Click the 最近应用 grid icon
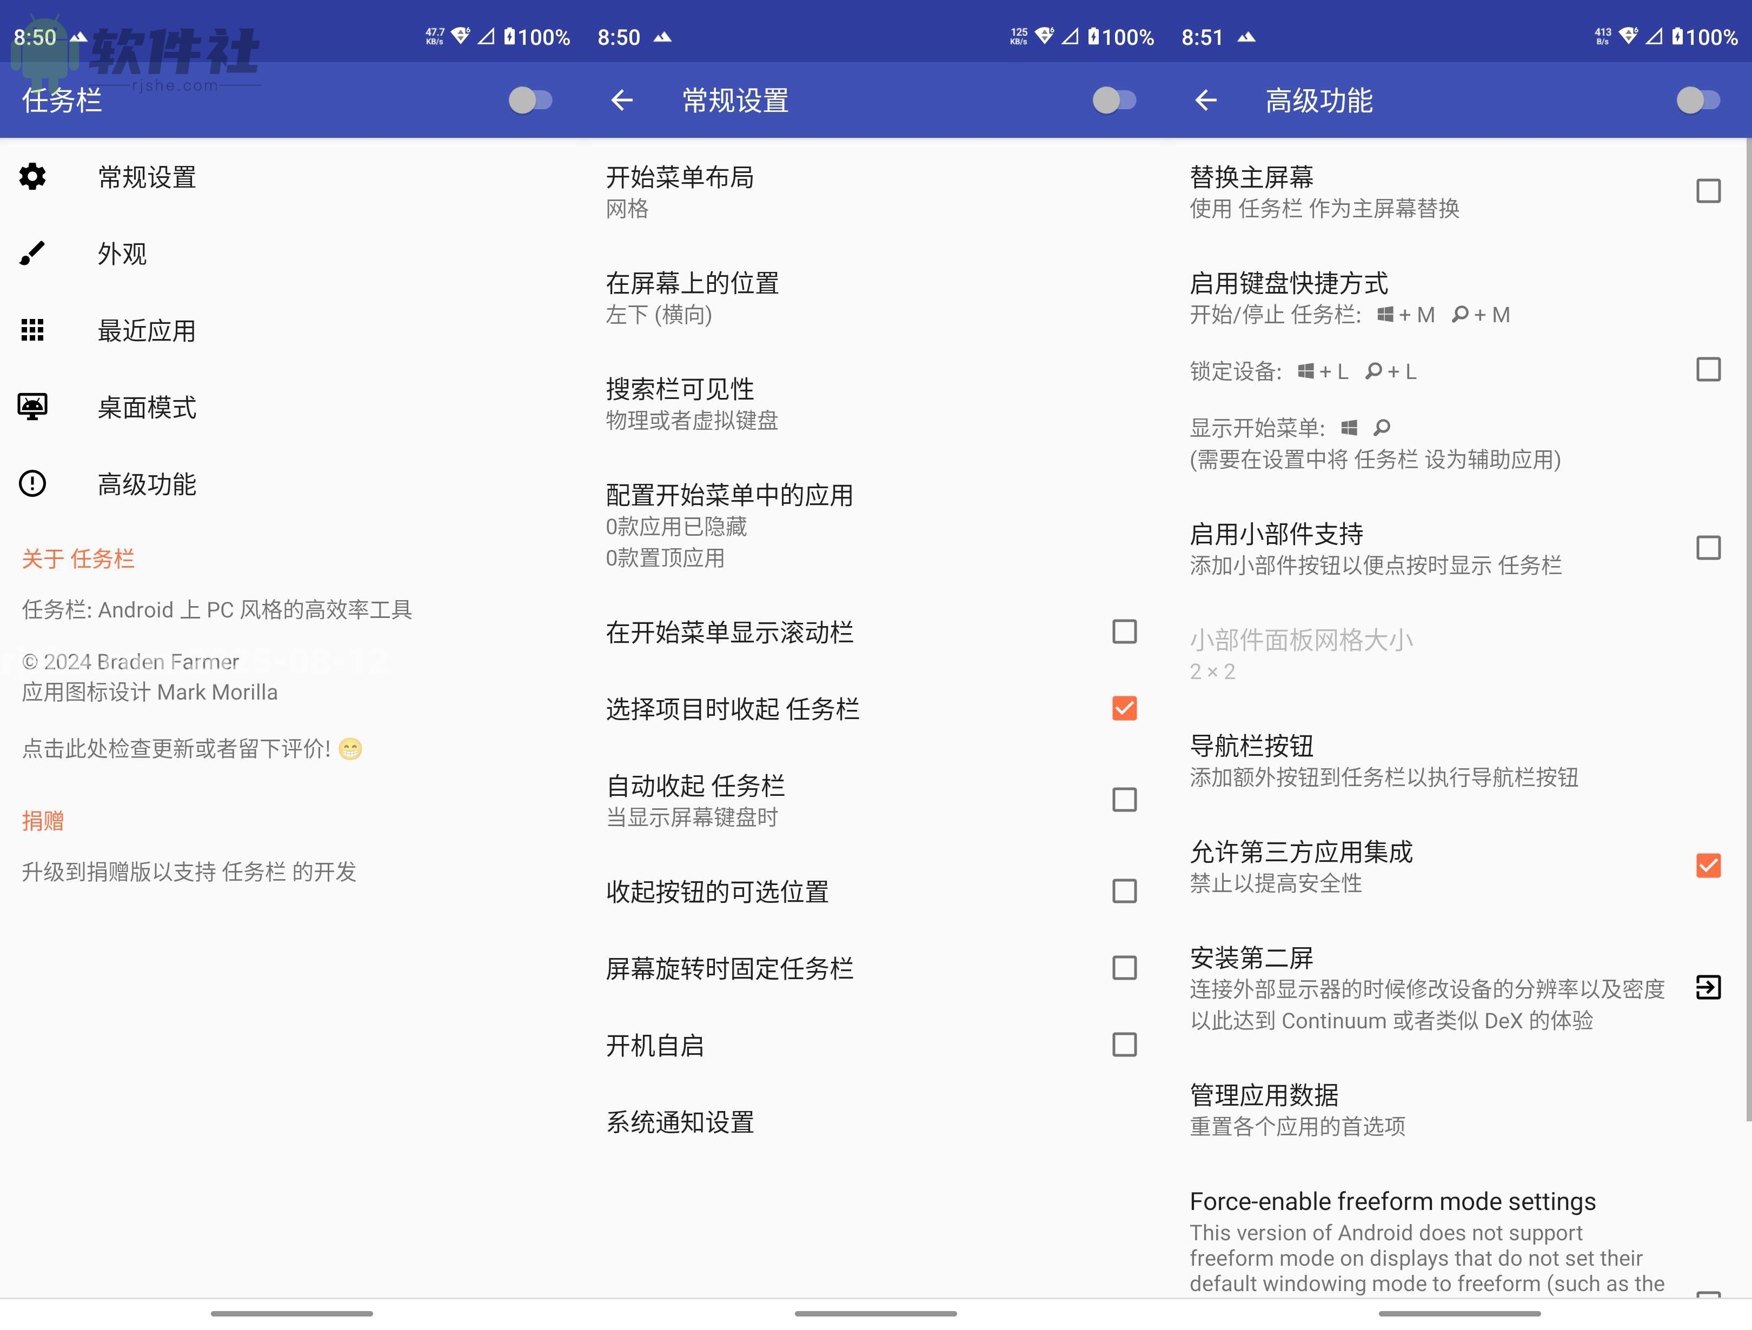Screen dimensions: 1752x1330 (32, 330)
